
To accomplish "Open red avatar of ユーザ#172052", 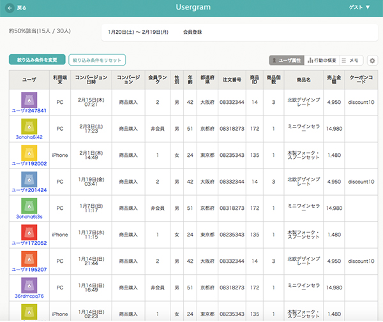I will point(29,233).
